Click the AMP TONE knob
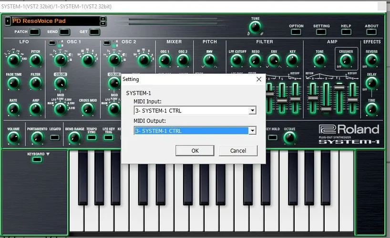The width and height of the screenshot is (390, 238). point(319,60)
